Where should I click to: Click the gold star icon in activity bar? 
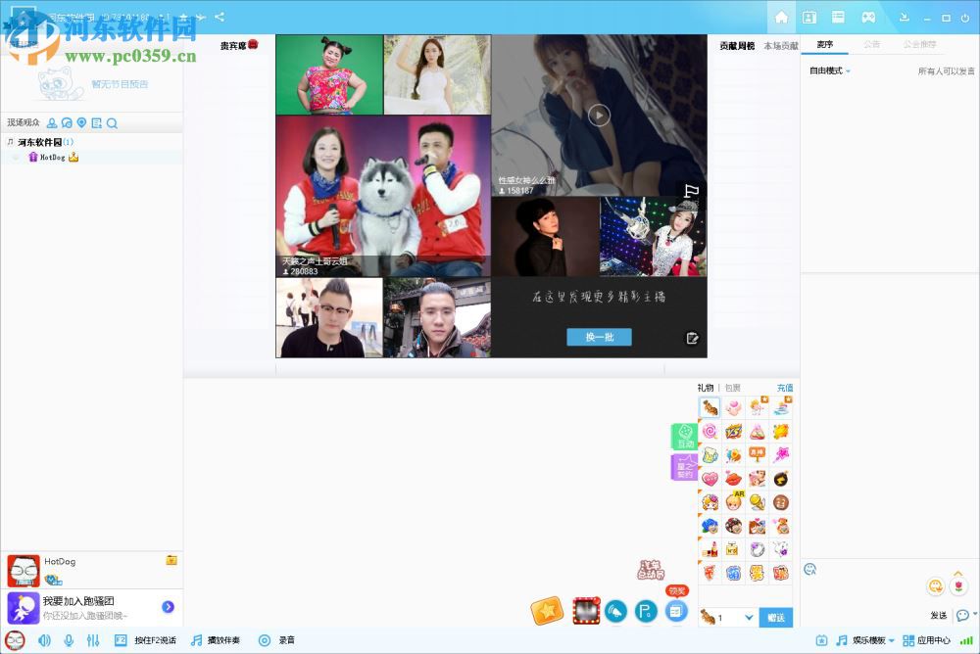point(547,611)
